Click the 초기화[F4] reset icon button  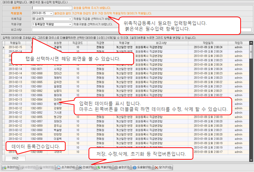[66, 167]
